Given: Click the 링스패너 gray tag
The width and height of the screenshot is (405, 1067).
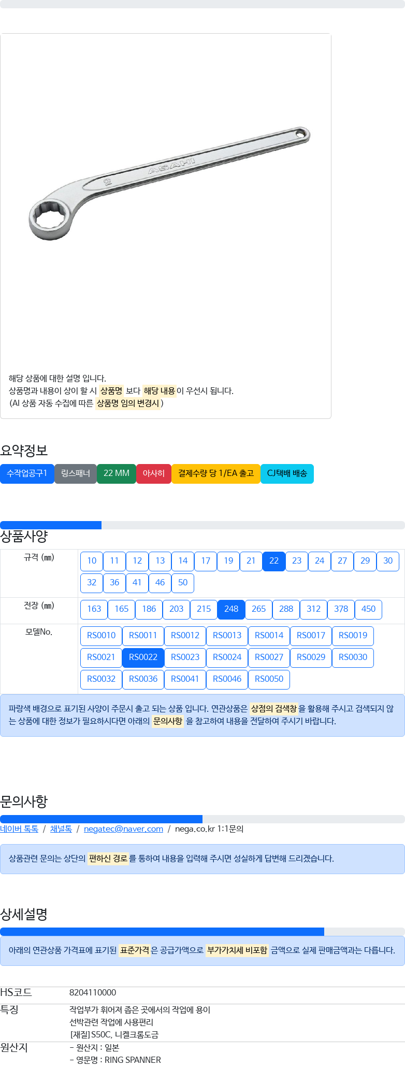Looking at the screenshot, I should [76, 473].
